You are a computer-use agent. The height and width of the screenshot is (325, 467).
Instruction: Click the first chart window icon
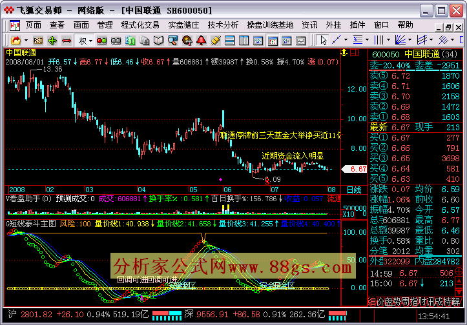click(258, 41)
